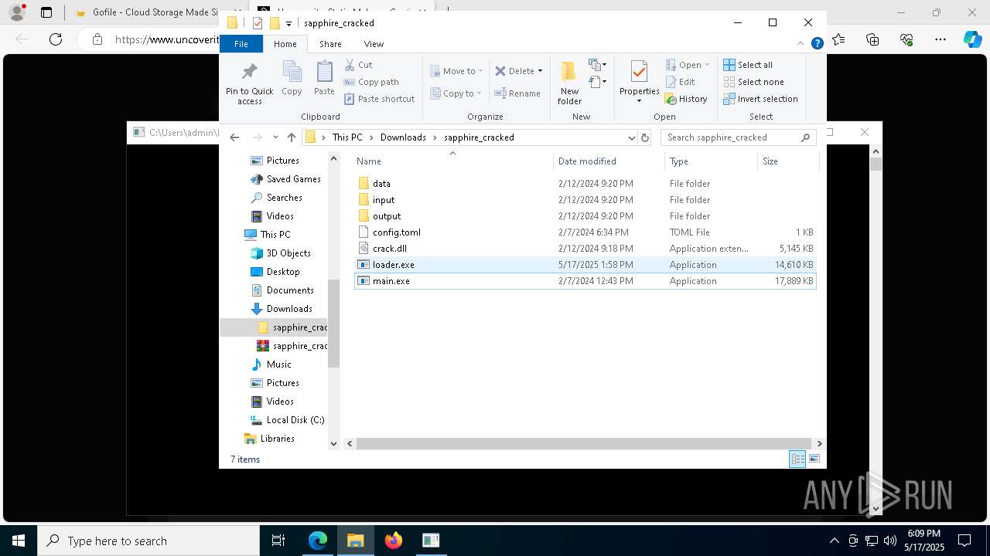Open the Copy to dropdown
The height and width of the screenshot is (556, 990).
[x=456, y=93]
